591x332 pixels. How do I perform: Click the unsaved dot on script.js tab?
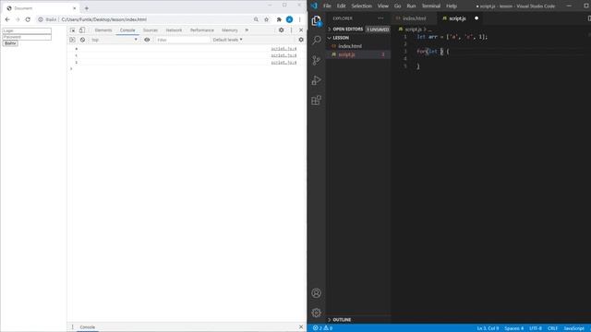pos(476,18)
